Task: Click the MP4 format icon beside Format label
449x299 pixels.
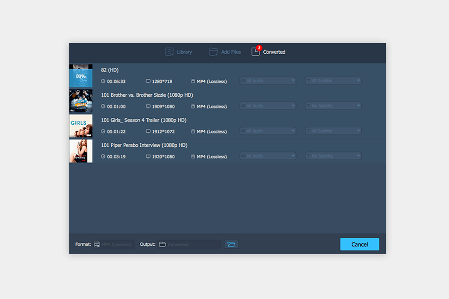Action: [x=97, y=244]
